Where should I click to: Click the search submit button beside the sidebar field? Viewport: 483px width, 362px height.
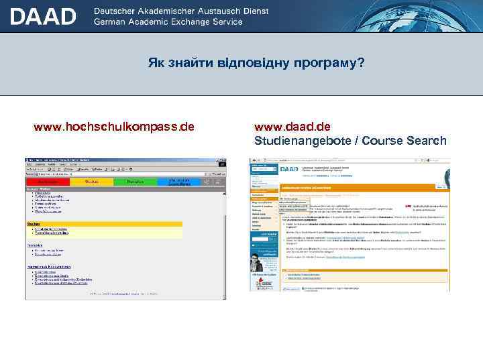(x=273, y=239)
